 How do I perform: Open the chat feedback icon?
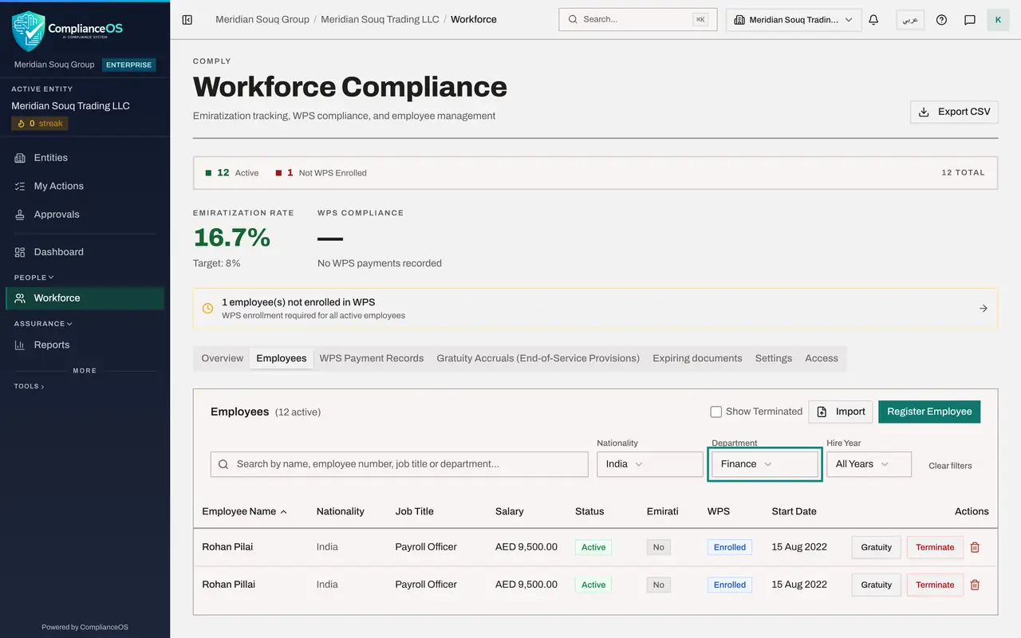(x=970, y=20)
